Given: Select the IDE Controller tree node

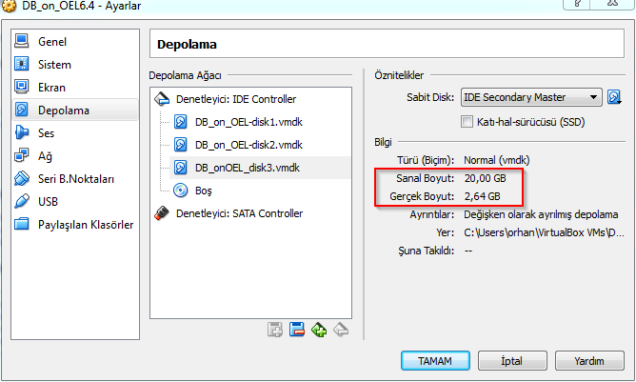Looking at the screenshot, I should click(x=235, y=99).
